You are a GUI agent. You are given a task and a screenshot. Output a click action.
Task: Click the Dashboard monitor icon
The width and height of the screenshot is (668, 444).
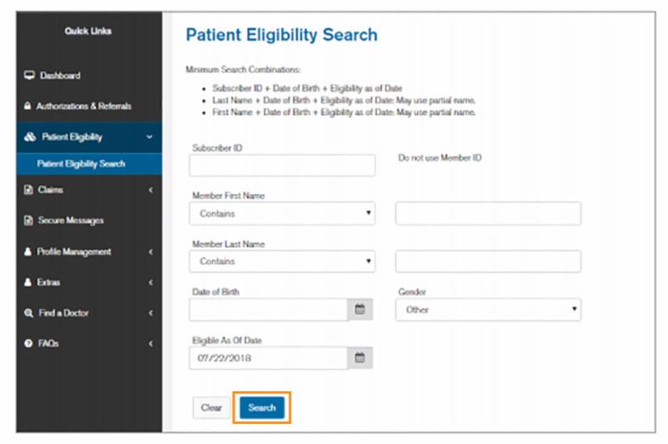point(28,75)
